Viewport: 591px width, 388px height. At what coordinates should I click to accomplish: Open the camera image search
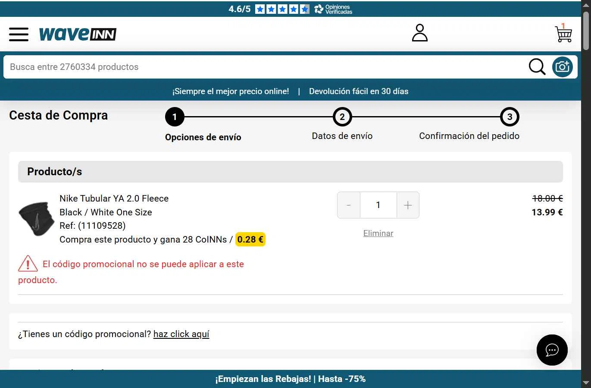click(562, 67)
